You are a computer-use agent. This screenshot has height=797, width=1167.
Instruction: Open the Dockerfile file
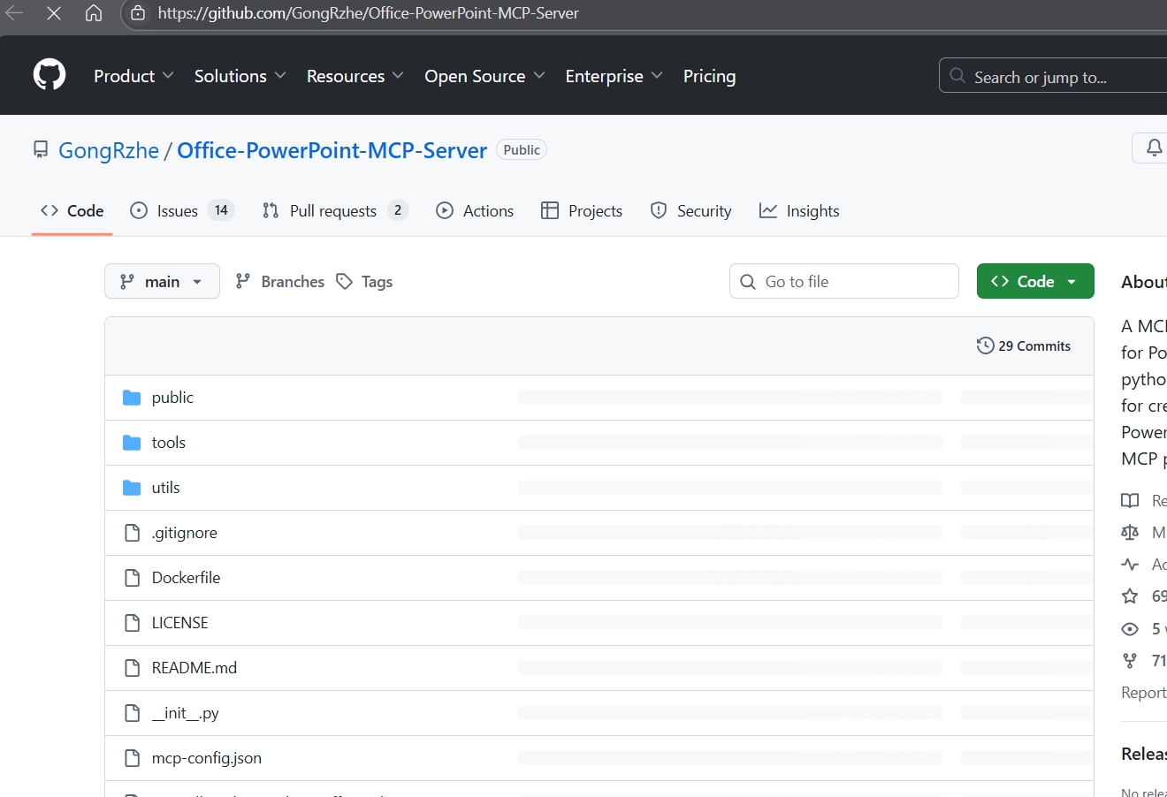(x=186, y=578)
